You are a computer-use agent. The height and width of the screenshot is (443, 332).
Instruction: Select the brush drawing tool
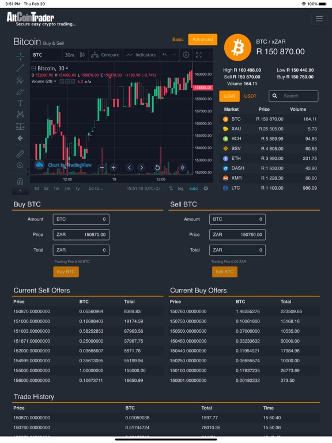pos(20,91)
